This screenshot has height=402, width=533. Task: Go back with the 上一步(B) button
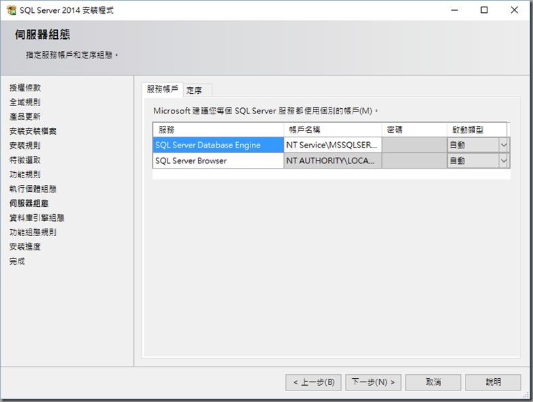tap(313, 382)
